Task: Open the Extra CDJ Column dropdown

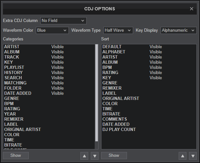Action: click(x=63, y=21)
